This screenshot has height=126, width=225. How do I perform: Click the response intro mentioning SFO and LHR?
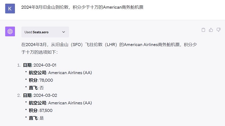coord(109,48)
